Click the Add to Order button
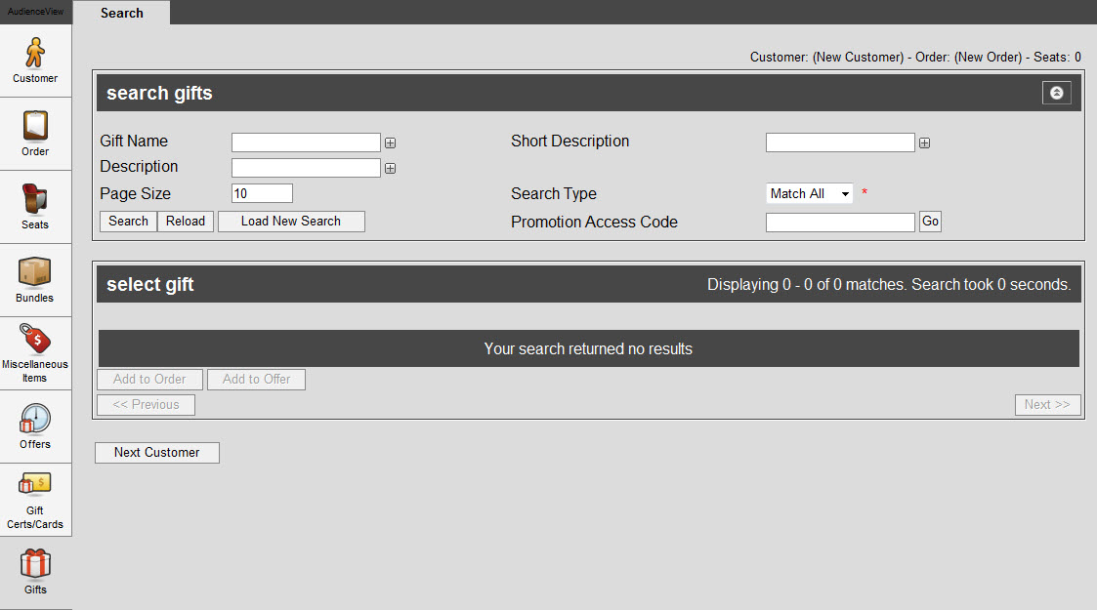1097x610 pixels. (x=149, y=380)
